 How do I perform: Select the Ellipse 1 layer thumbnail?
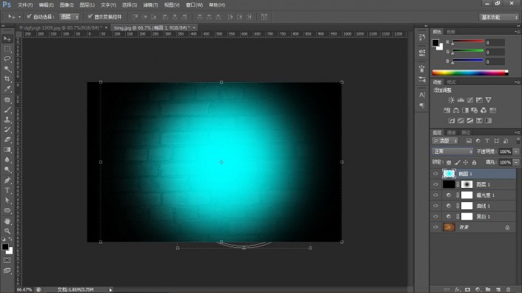(449, 173)
